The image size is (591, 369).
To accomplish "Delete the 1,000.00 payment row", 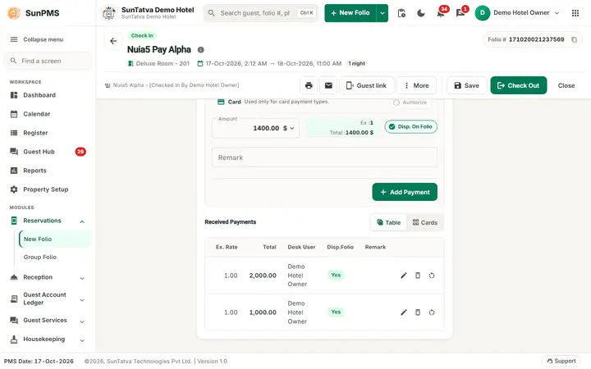I will pyautogui.click(x=418, y=312).
